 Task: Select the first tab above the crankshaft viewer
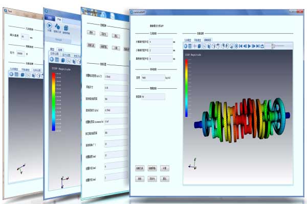pos(188,39)
